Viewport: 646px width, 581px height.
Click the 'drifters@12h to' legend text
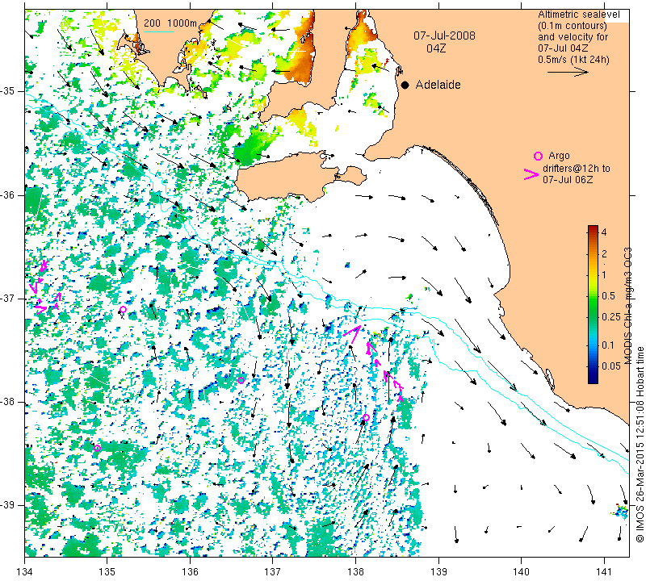577,169
